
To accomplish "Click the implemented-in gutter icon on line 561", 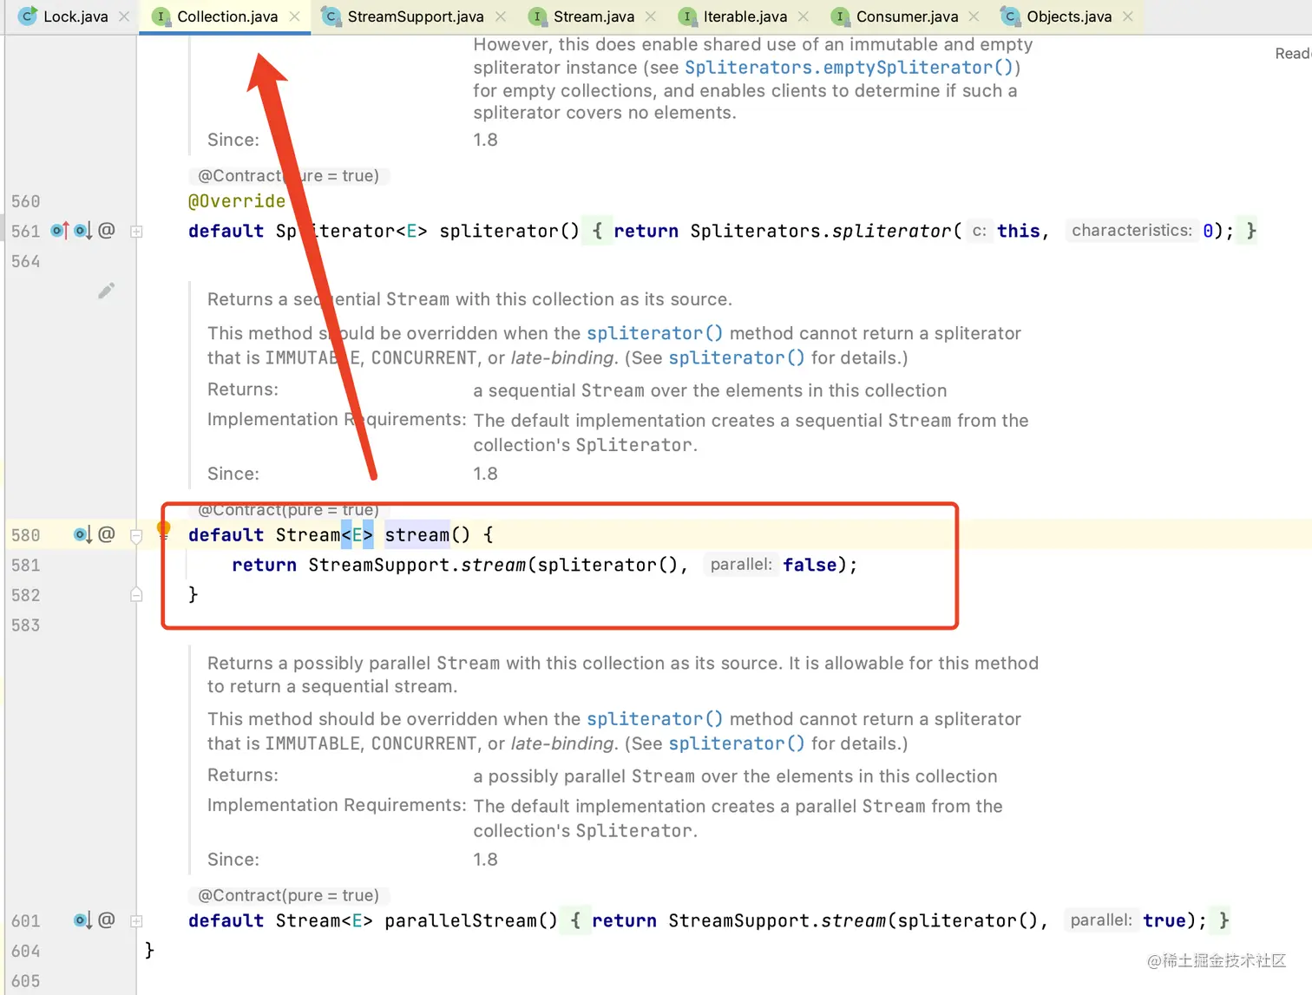I will [x=82, y=231].
